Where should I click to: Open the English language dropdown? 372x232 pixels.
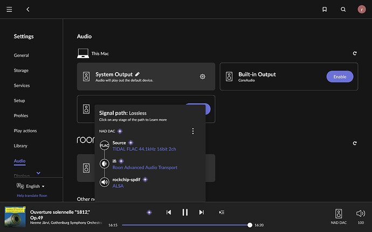tap(35, 186)
